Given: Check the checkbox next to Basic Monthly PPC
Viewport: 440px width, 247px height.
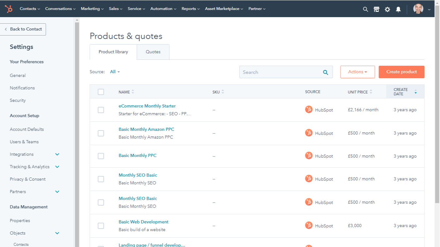Looking at the screenshot, I should tap(101, 156).
